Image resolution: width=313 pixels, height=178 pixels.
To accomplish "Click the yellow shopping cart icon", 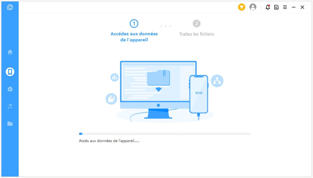I will (x=241, y=7).
